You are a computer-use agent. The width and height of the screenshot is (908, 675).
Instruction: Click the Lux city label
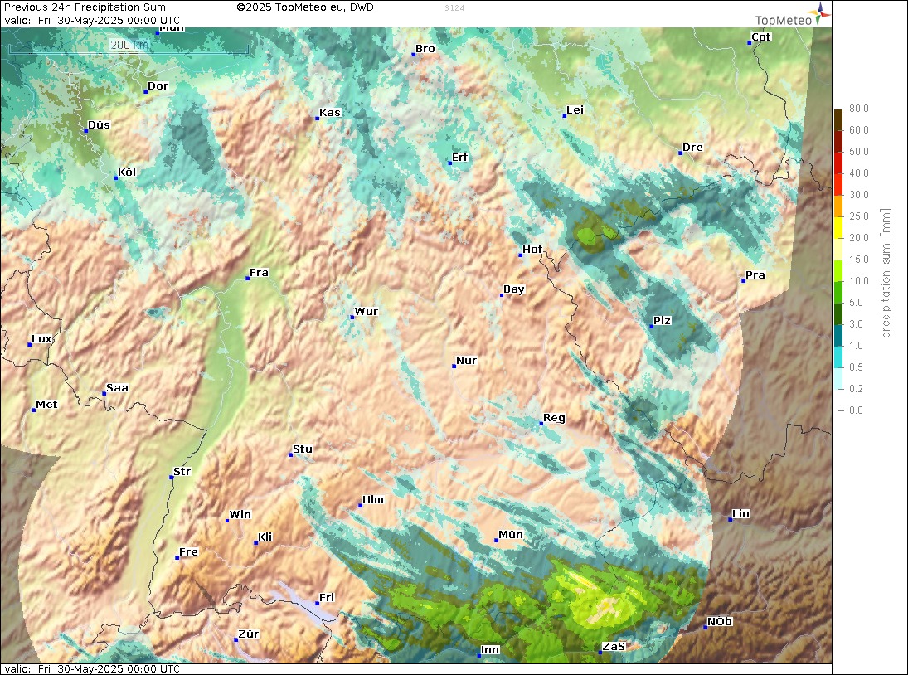[x=41, y=338]
